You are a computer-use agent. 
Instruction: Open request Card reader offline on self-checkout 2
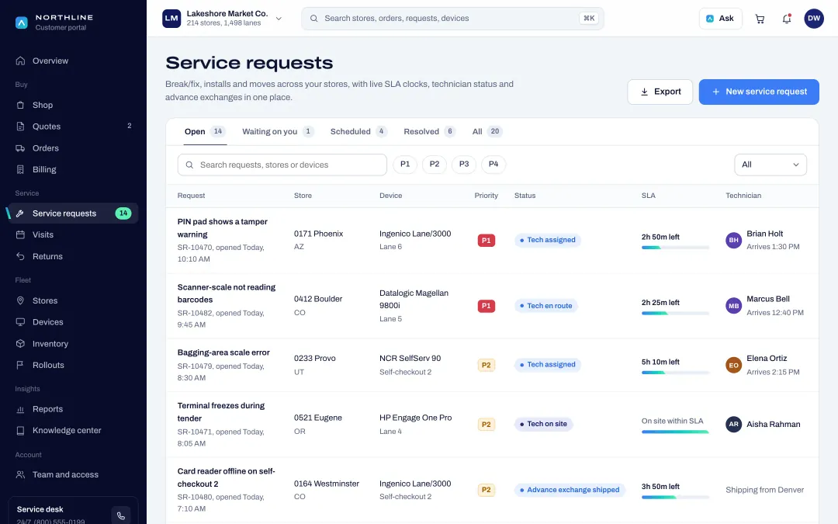point(226,477)
